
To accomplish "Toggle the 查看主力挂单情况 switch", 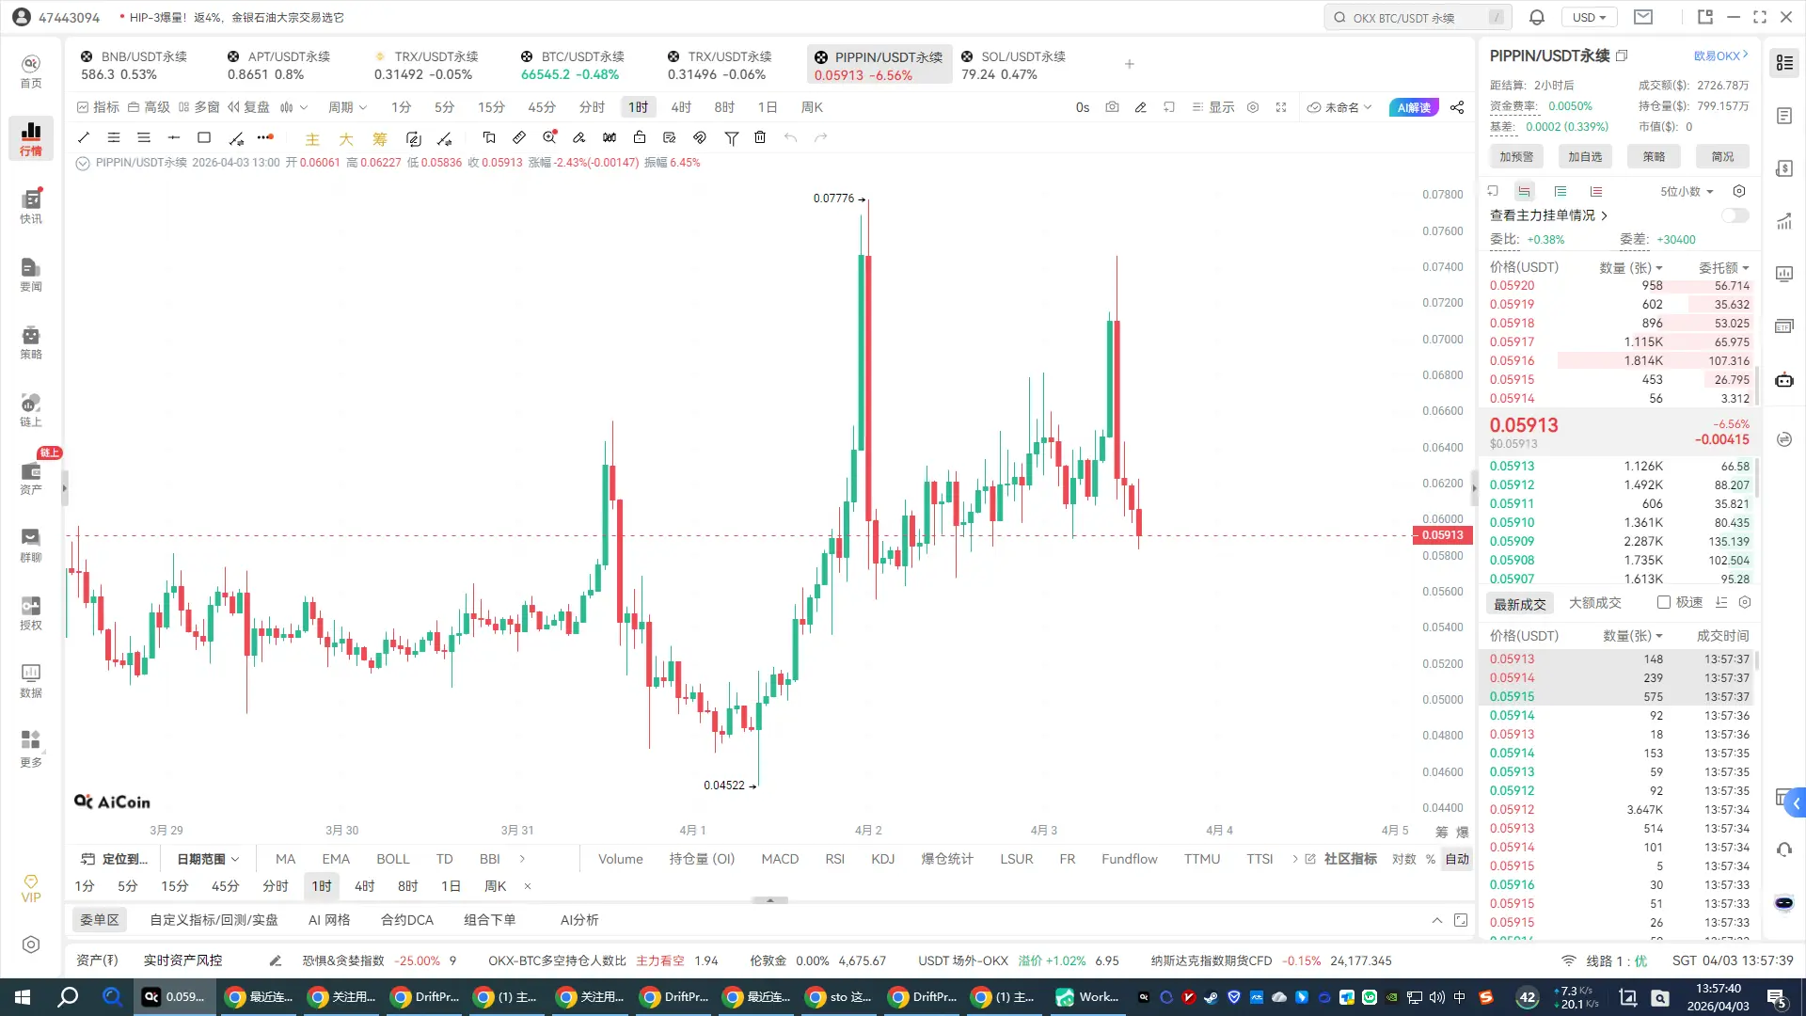I will pos(1735,215).
